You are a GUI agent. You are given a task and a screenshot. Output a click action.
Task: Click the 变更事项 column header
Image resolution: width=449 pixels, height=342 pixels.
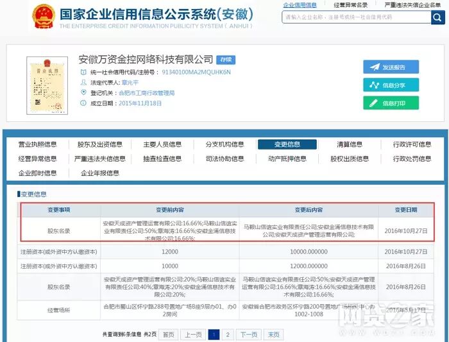click(59, 210)
